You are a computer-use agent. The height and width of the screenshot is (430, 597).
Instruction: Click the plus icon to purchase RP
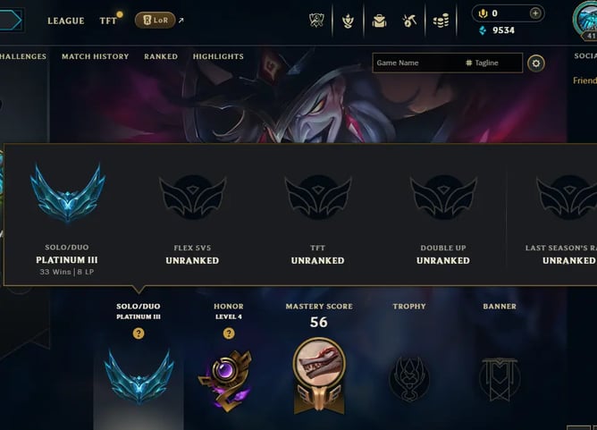[x=535, y=13]
